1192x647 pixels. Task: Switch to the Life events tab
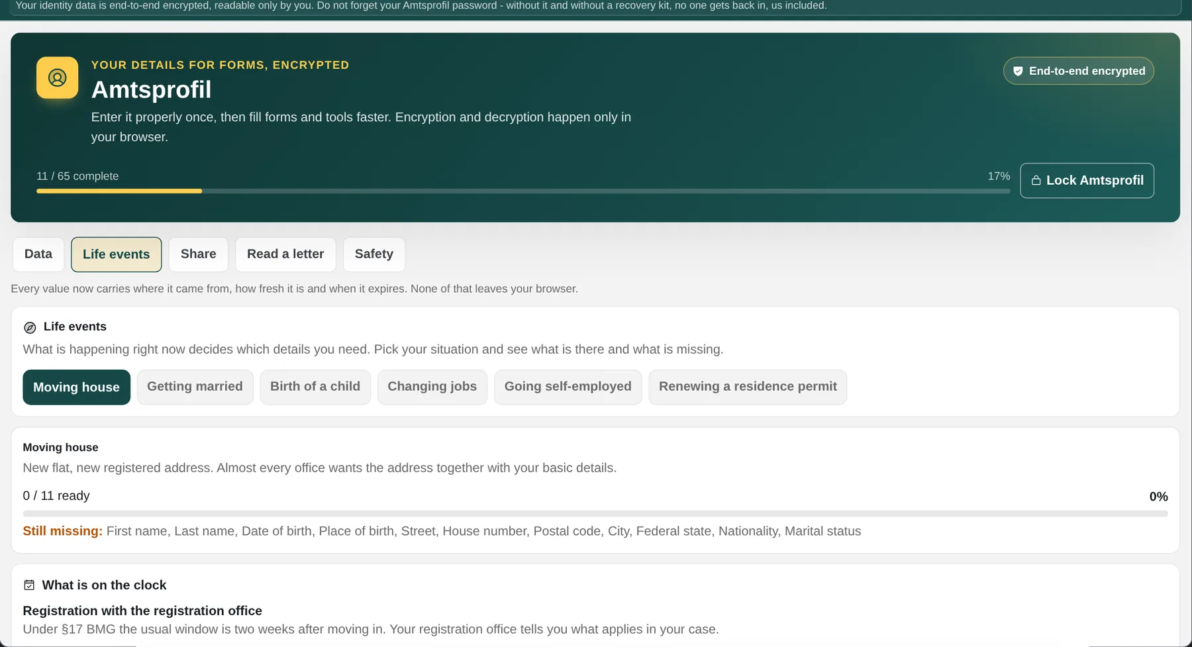117,254
